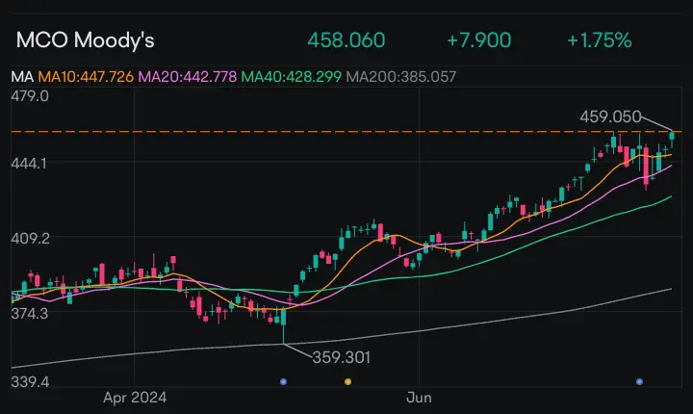This screenshot has height=414, width=693.
Task: Click the 479.0 price axis label
Action: click(x=30, y=96)
